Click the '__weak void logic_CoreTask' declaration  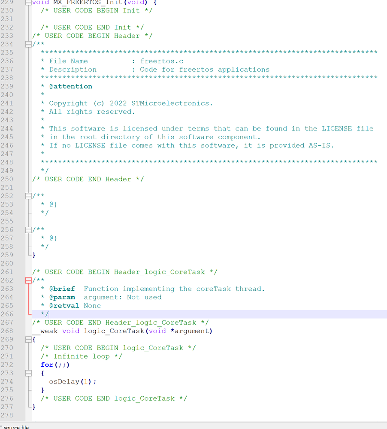click(x=122, y=331)
